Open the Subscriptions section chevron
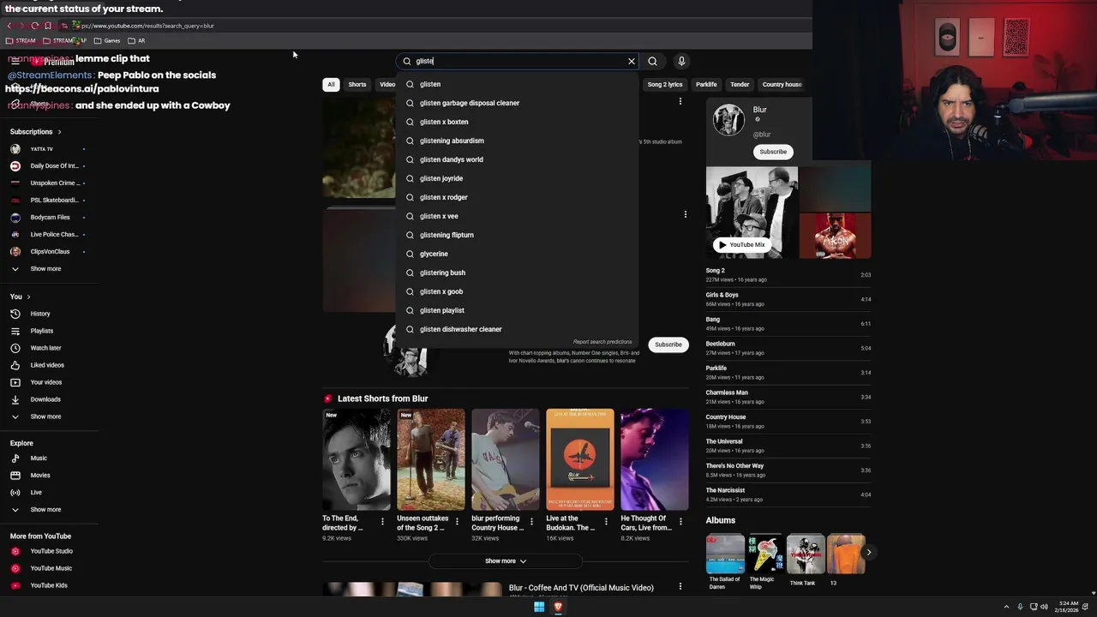This screenshot has height=617, width=1097. pos(59,132)
